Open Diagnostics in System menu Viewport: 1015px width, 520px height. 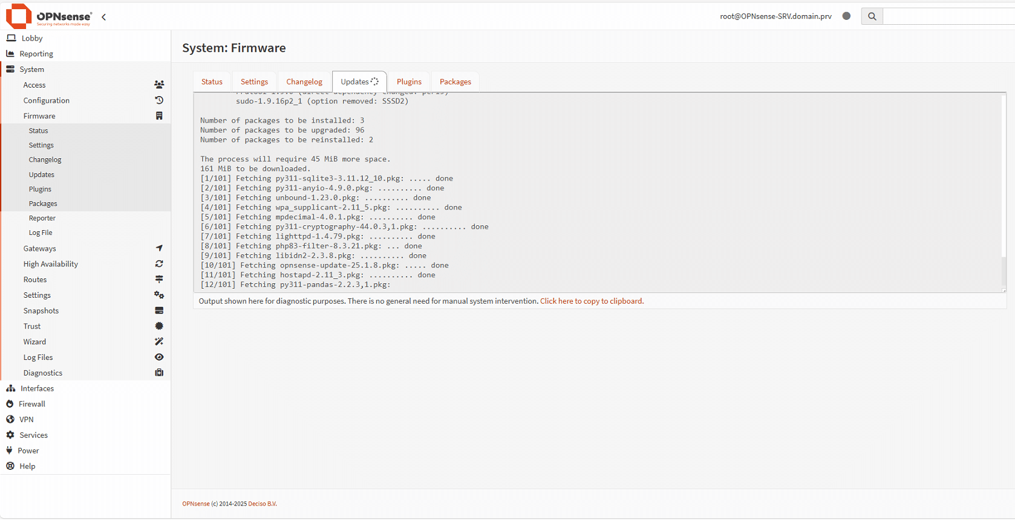click(85, 373)
